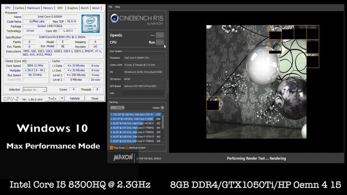The width and height of the screenshot is (347, 195).
Task: Click the Level 3 cache 8 MBytes value
Action: point(76,80)
